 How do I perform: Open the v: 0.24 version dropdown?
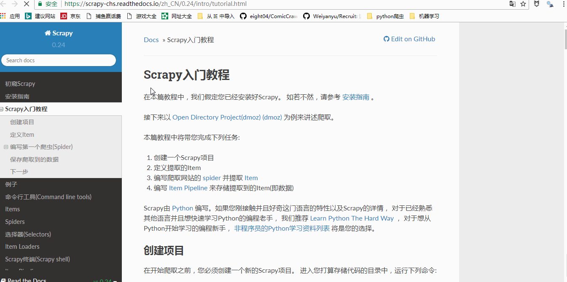coord(105,280)
